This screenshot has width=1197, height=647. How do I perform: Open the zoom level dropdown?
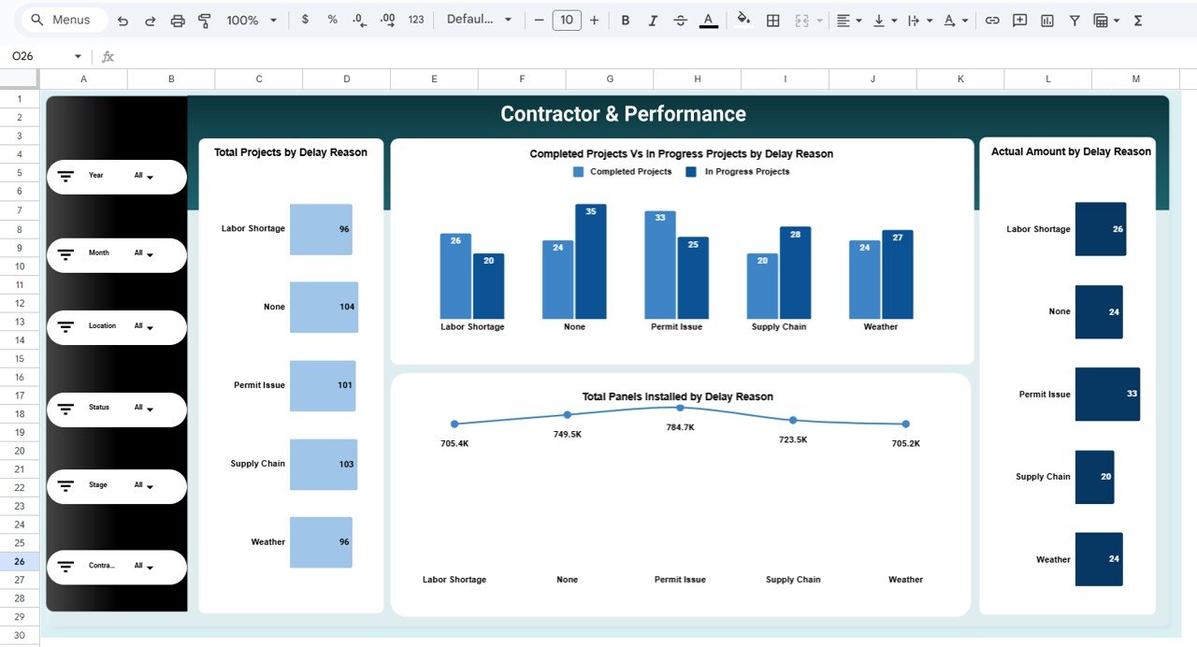coord(250,19)
